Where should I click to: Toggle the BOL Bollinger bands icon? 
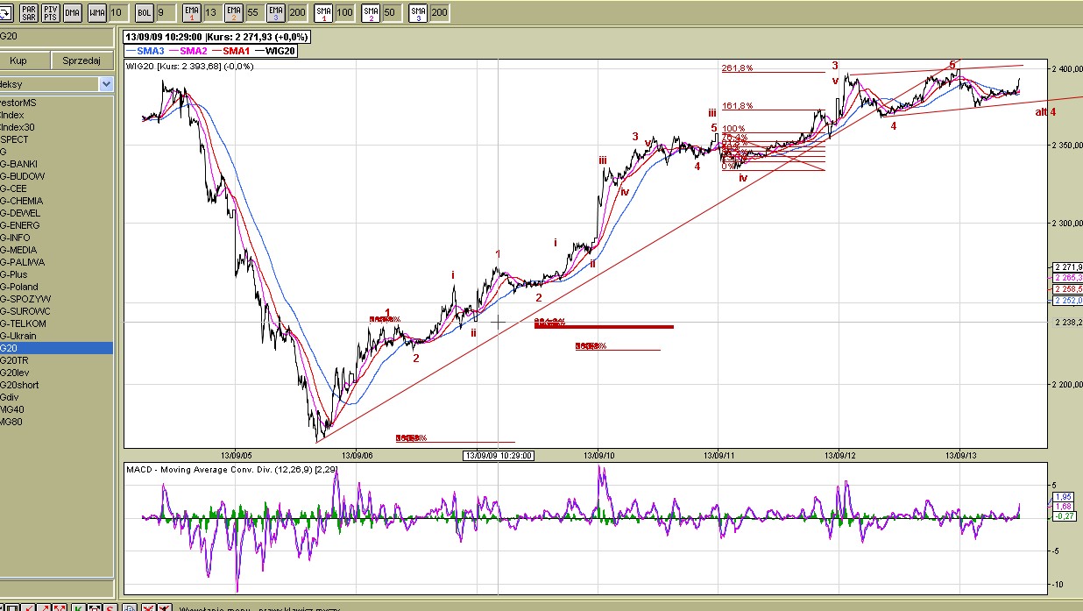145,12
